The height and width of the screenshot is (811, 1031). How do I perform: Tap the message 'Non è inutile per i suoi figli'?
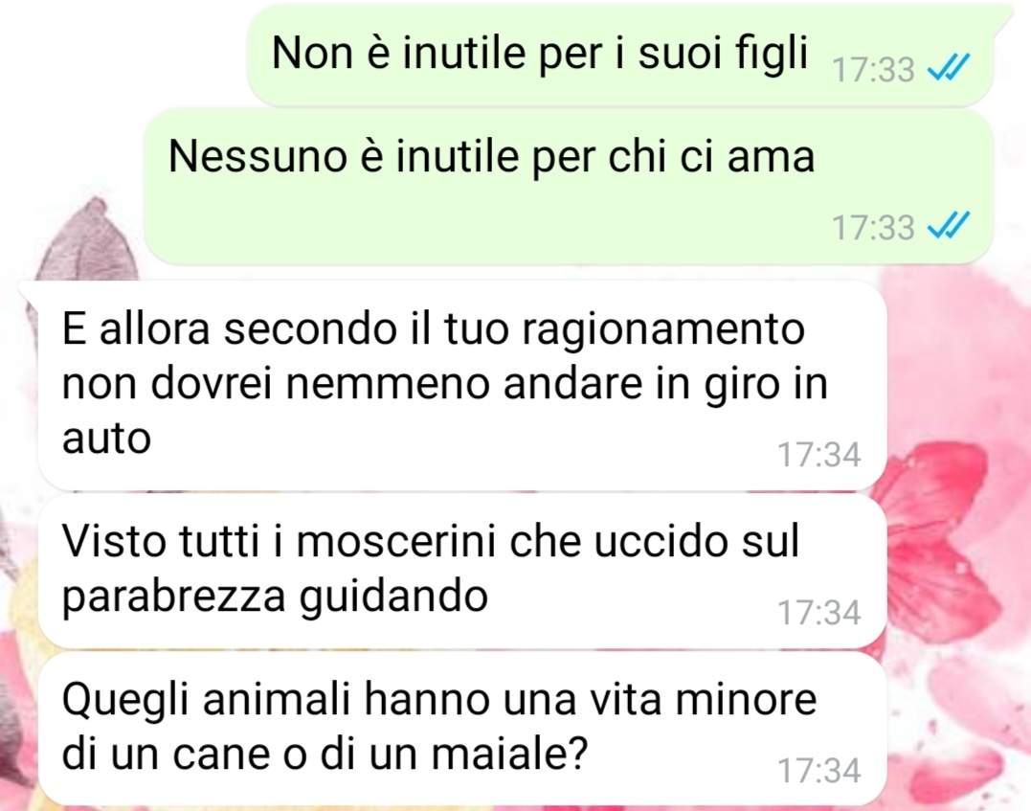click(x=619, y=55)
